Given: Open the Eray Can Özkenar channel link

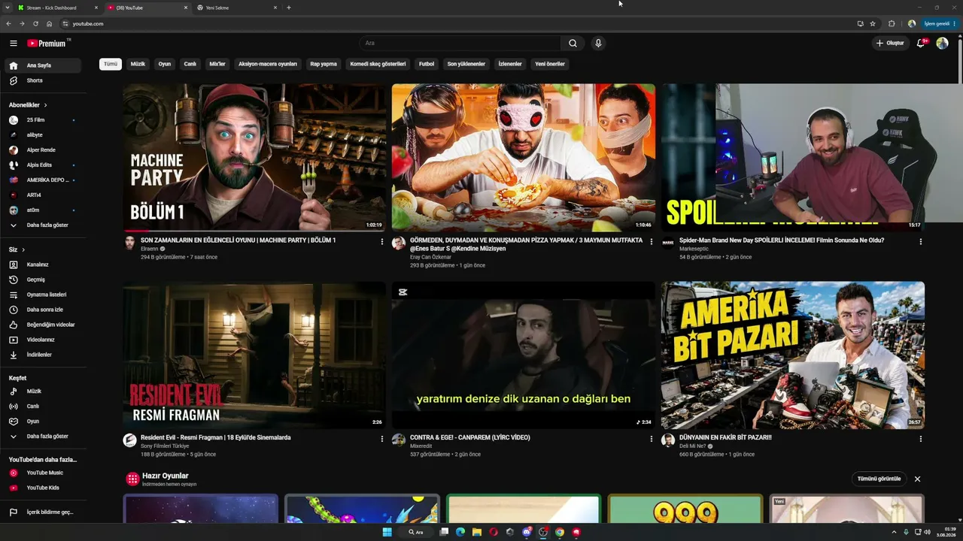Looking at the screenshot, I should pos(430,257).
